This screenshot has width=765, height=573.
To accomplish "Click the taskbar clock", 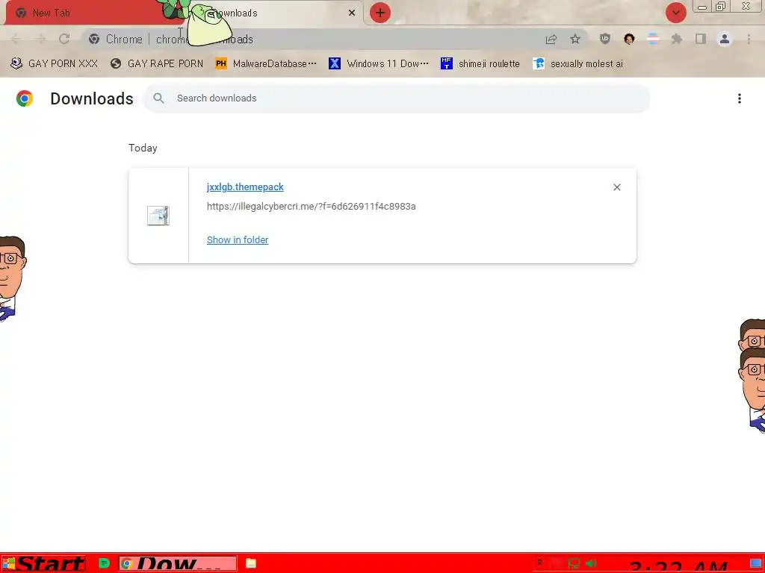I will pos(678,566).
